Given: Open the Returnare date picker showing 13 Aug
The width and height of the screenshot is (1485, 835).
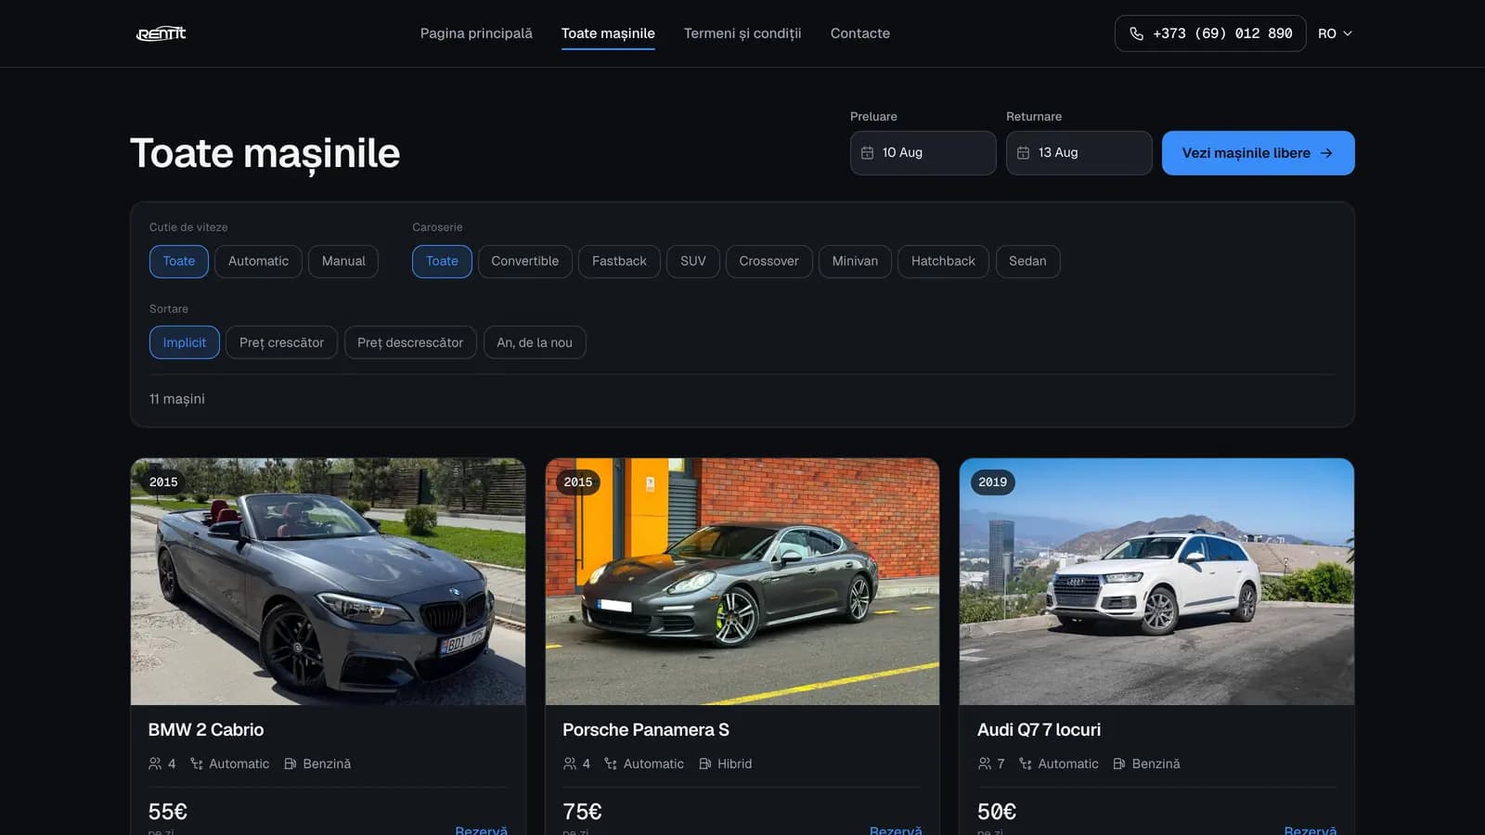Looking at the screenshot, I should click(x=1079, y=153).
